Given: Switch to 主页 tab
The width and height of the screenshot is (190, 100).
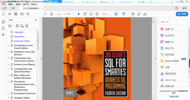Looking at the screenshot, I should [4, 8].
